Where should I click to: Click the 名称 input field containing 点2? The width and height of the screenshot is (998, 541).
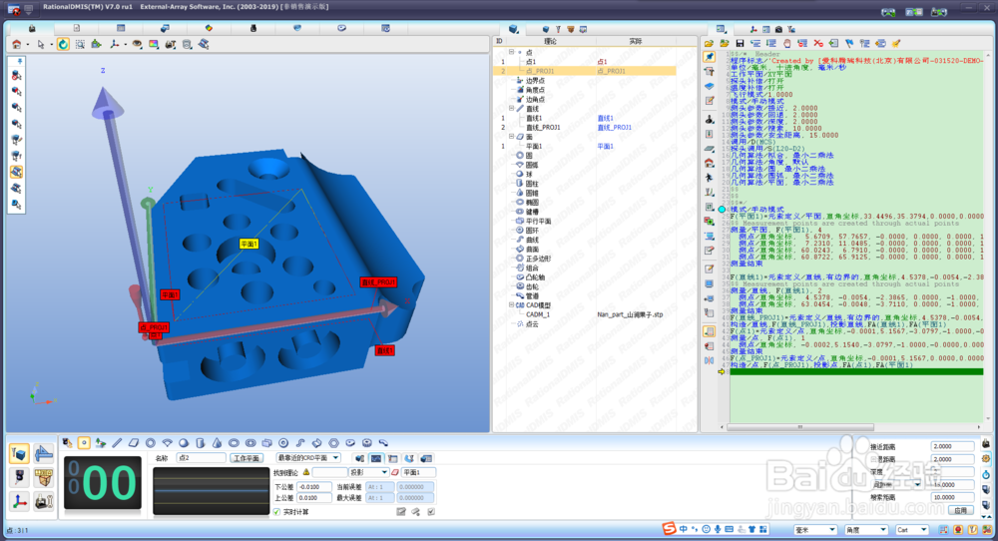[202, 458]
